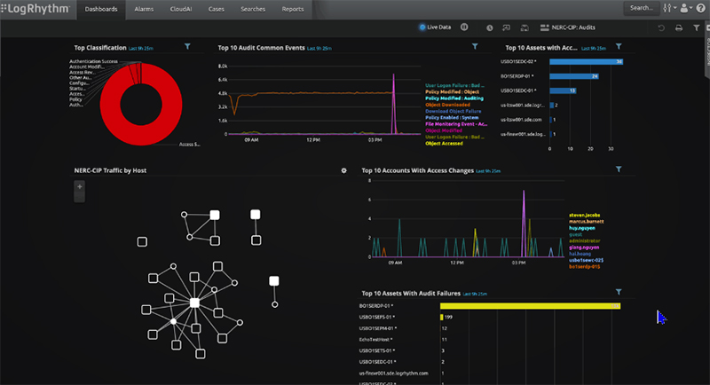The height and width of the screenshot is (385, 710).
Task: Filter Top 10 Assets With Audit Failures
Action: [x=619, y=292]
